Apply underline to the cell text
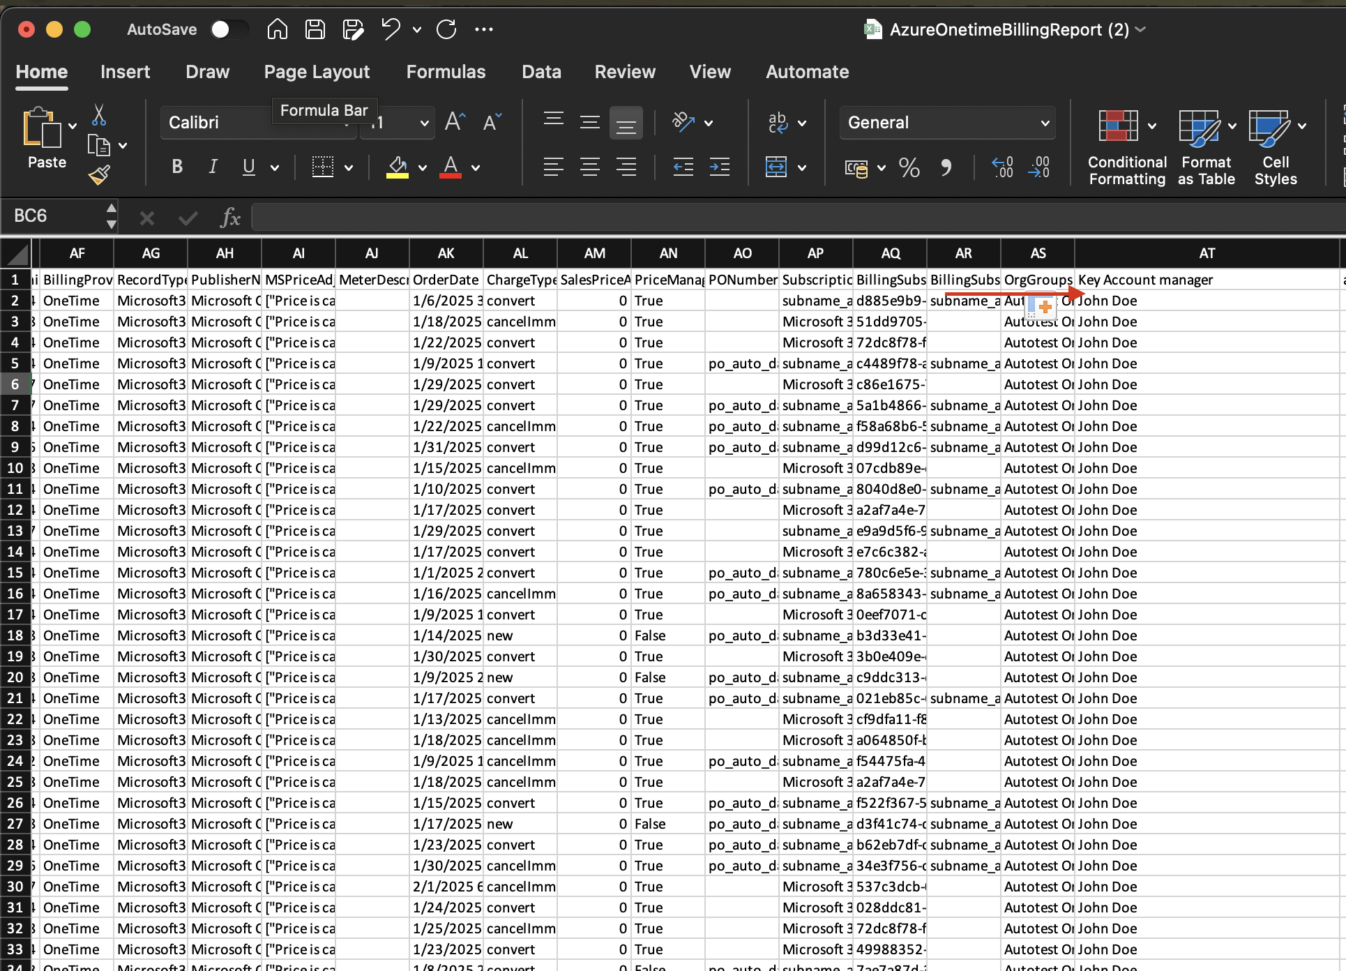The image size is (1346, 971). tap(248, 167)
